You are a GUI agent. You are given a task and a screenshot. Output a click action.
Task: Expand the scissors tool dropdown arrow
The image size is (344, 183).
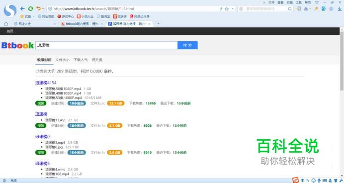310,9
